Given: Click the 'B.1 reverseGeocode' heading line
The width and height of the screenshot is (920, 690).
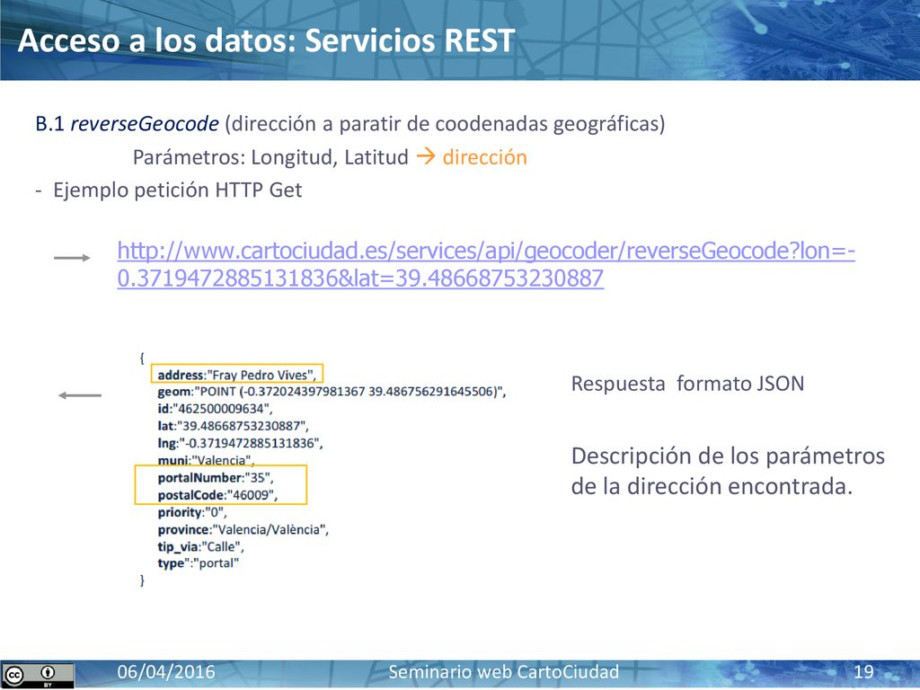Looking at the screenshot, I should [350, 124].
